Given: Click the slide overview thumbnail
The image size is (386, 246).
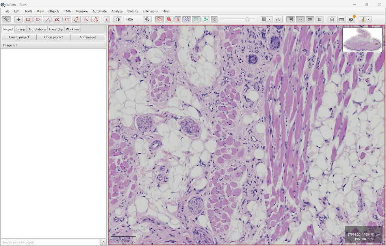Looking at the screenshot, I should tap(362, 40).
